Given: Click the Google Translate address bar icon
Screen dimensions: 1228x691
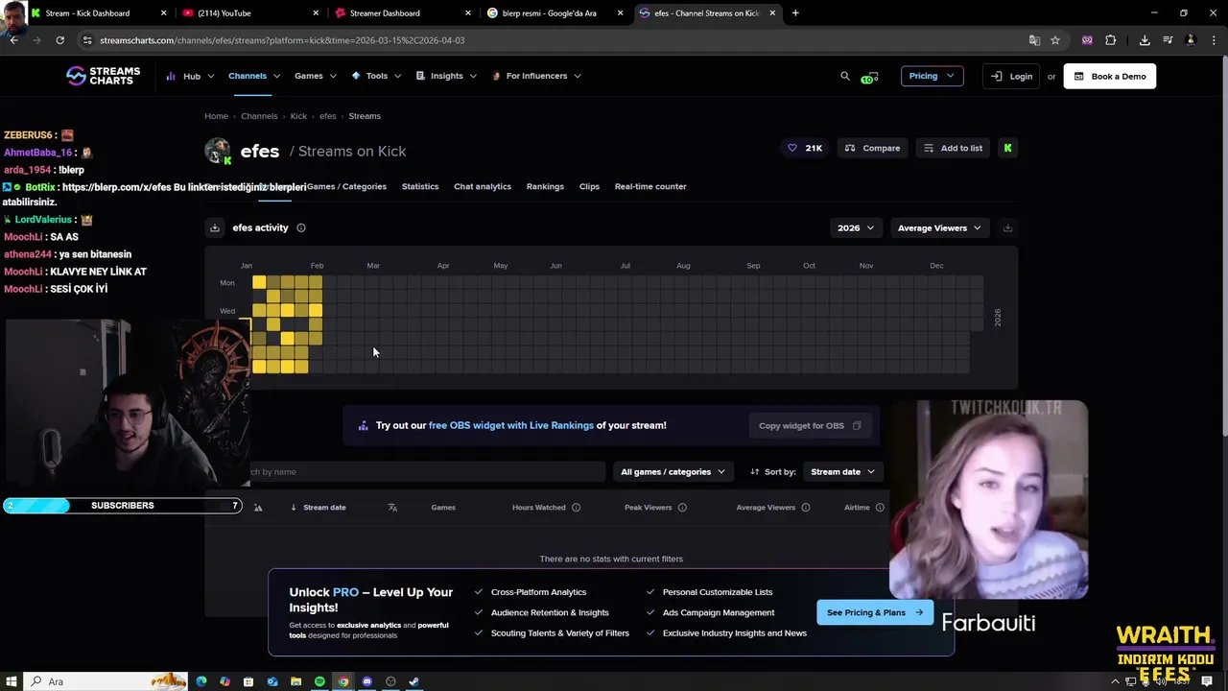Looking at the screenshot, I should click(x=1034, y=40).
